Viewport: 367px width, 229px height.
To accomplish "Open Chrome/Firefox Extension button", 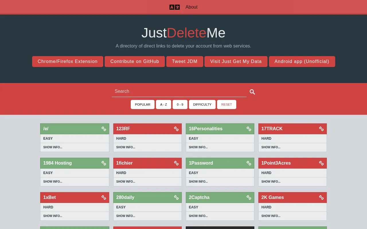I will pyautogui.click(x=68, y=62).
